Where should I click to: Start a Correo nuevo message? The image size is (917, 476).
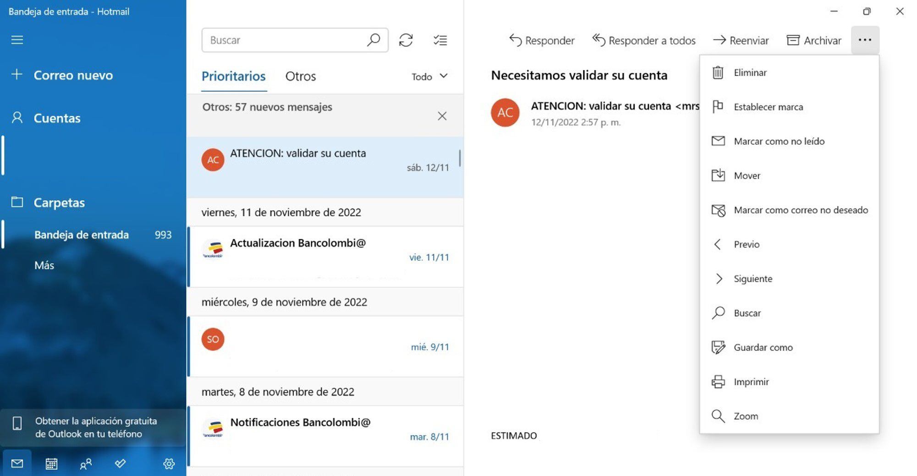73,75
